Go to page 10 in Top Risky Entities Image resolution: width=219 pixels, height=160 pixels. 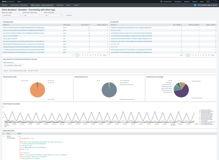101,55
